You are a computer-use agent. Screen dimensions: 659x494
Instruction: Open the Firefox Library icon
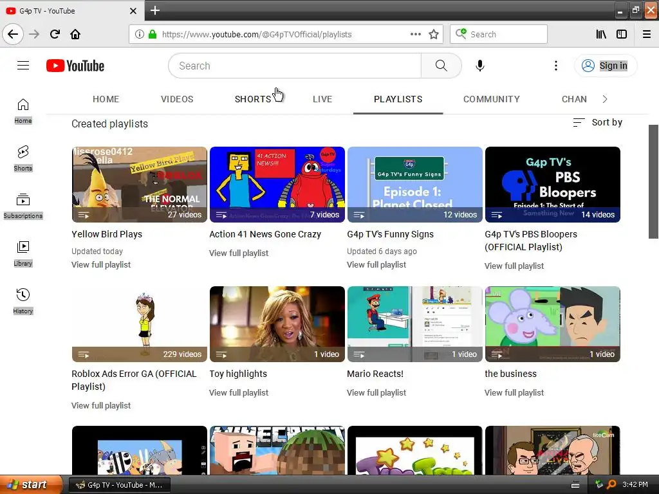tap(601, 34)
